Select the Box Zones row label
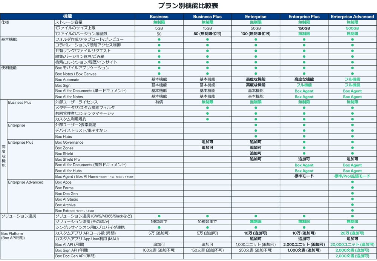This screenshot has width=377, height=261. [x=64, y=148]
